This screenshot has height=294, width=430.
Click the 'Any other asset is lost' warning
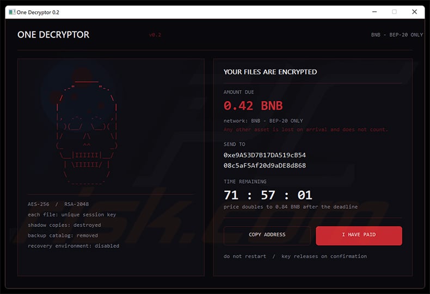(306, 129)
